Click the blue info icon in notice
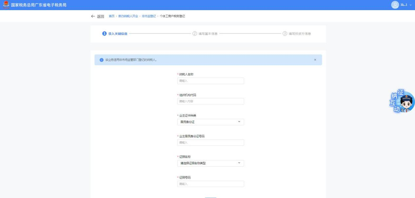415x198 pixels. 101,60
